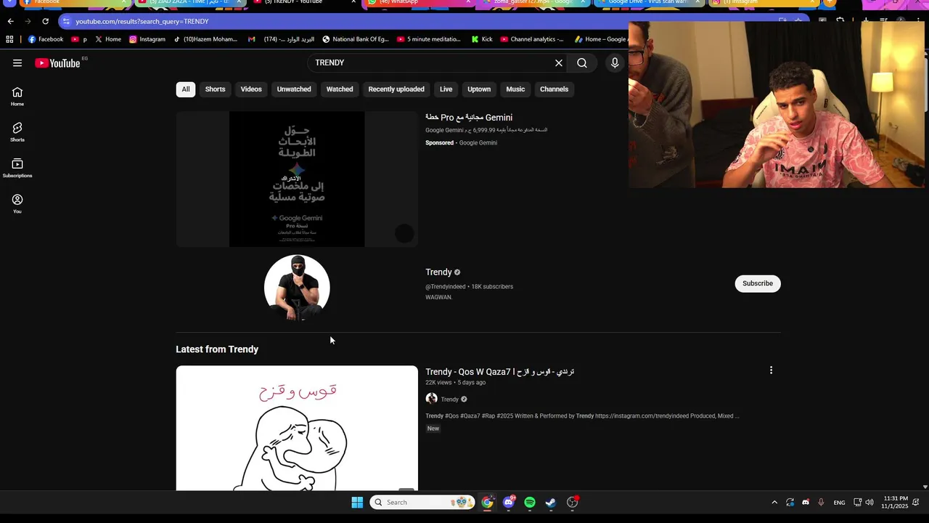
Task: Open the You section in sidebar
Action: click(x=17, y=203)
